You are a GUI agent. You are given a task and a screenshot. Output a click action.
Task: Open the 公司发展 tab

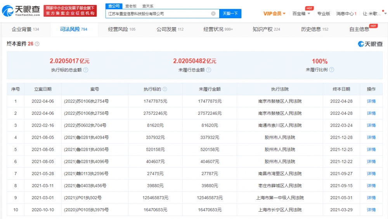(x=170, y=29)
